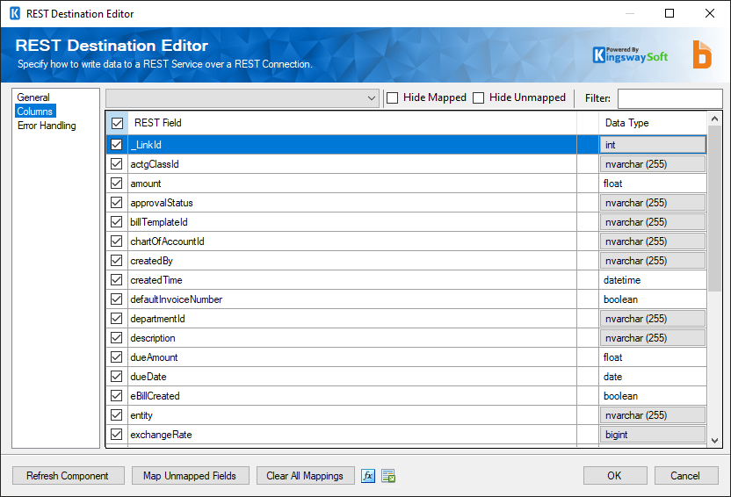
Task: Uncheck the defaultInvoiceNumber row checkbox
Action: [117, 299]
